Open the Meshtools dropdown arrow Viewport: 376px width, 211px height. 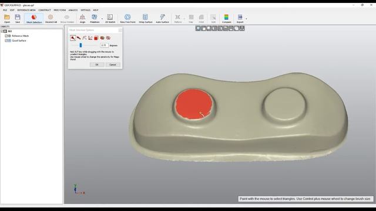(102, 19)
